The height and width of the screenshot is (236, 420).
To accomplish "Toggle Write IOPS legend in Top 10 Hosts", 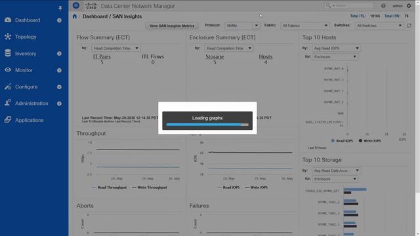I will [x=370, y=141].
